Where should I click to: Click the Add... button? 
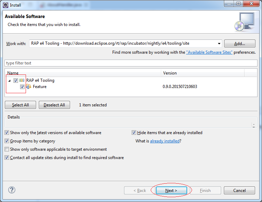239,44
